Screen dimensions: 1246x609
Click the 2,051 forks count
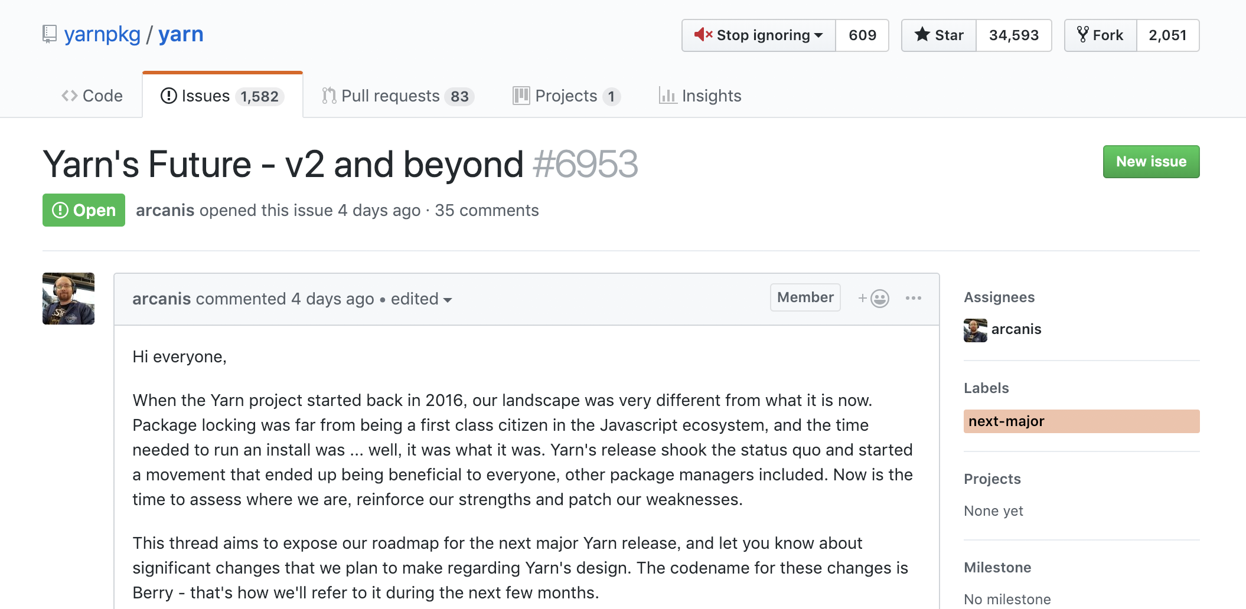coord(1167,35)
